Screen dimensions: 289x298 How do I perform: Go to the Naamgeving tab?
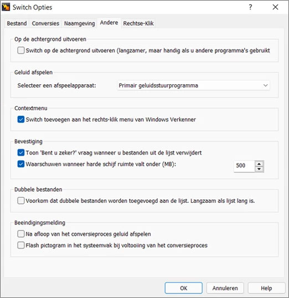tap(79, 23)
